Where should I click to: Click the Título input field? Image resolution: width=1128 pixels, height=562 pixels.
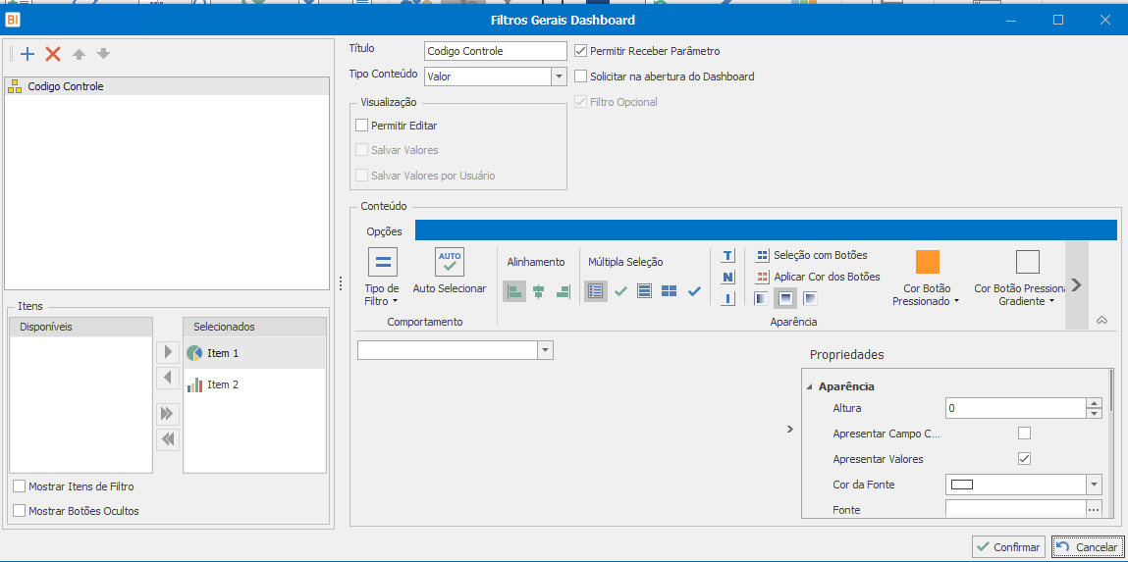[496, 51]
